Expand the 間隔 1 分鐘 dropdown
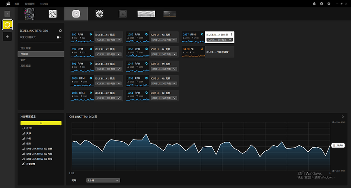The image size is (351, 188). coord(103,180)
